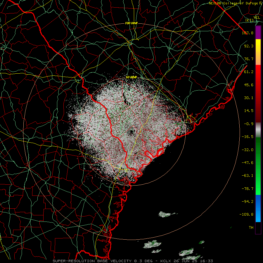Click the 45.6 value on the velocity scale

click(249, 85)
